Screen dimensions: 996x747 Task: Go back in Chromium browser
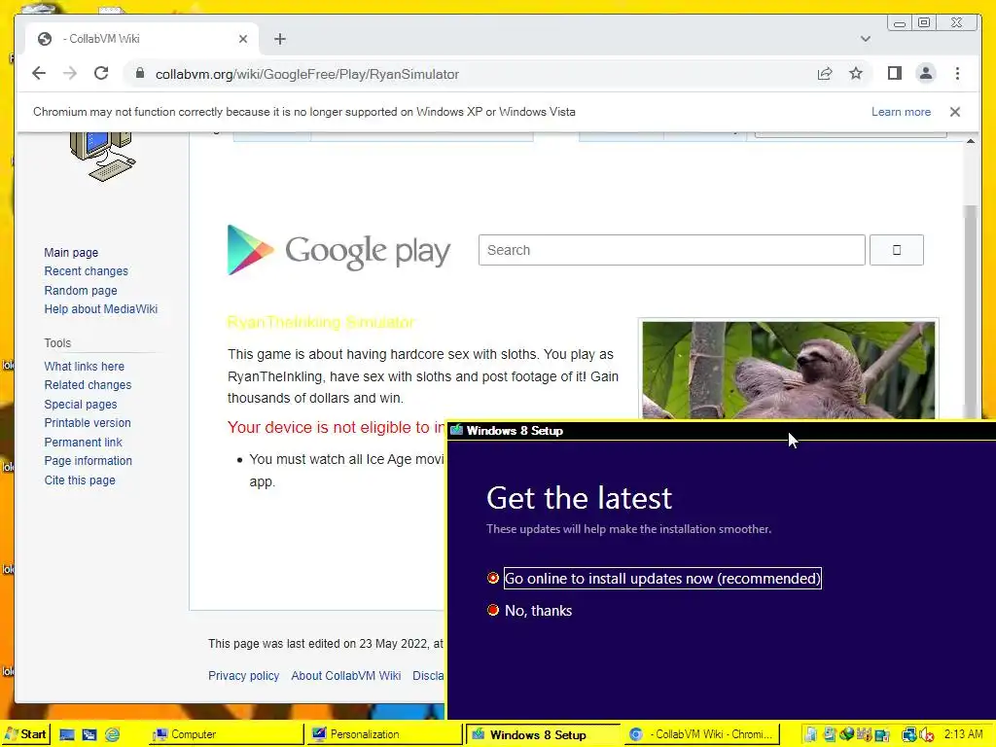click(x=39, y=74)
